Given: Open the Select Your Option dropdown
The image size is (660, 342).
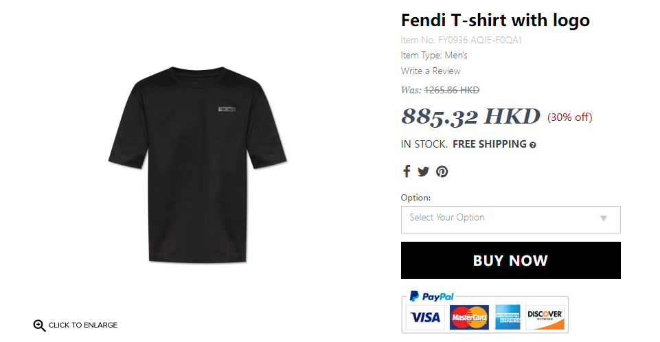Looking at the screenshot, I should point(510,220).
